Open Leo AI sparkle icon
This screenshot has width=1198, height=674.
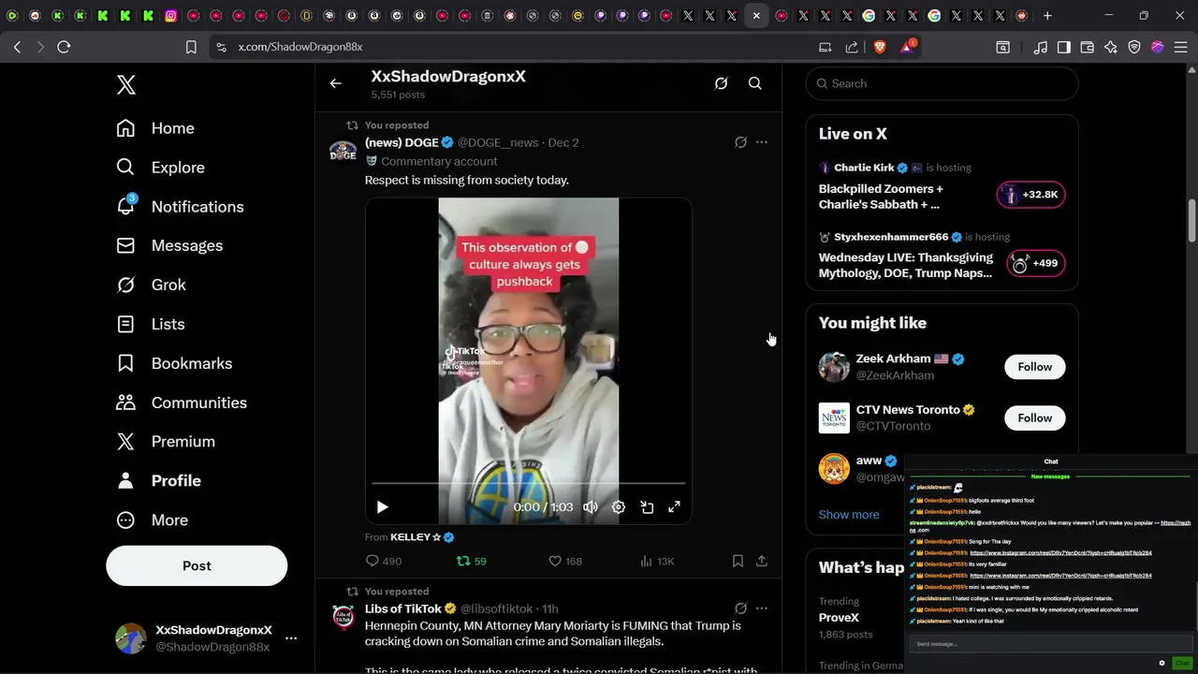click(1111, 47)
